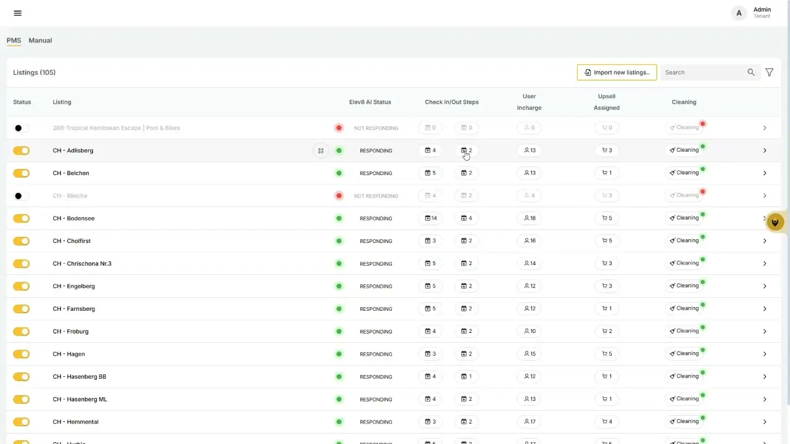Open users in charge 16 for CH - Cholfirst

coord(529,241)
